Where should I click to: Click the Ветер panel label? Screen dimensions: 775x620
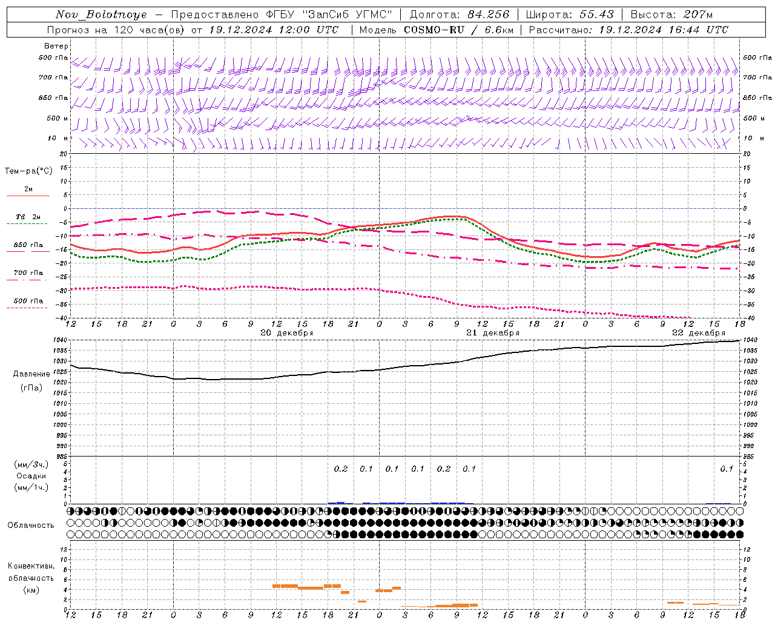(56, 46)
